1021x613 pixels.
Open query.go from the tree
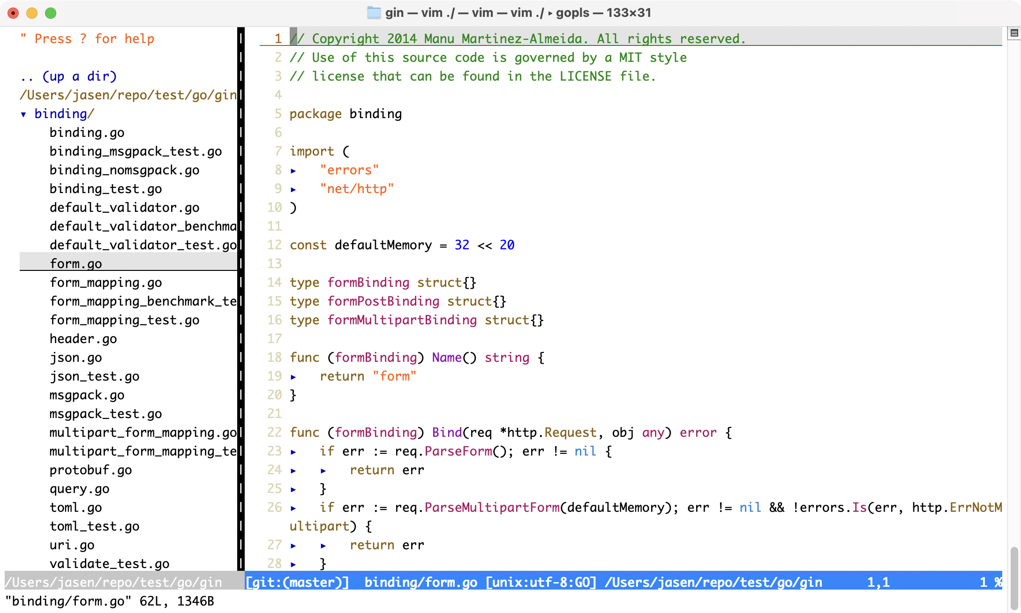pyautogui.click(x=80, y=489)
